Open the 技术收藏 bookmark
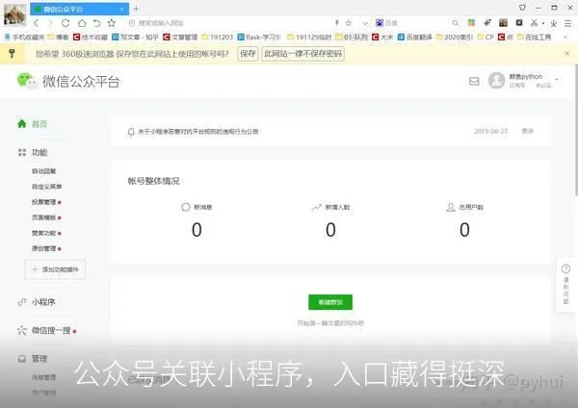 91,38
